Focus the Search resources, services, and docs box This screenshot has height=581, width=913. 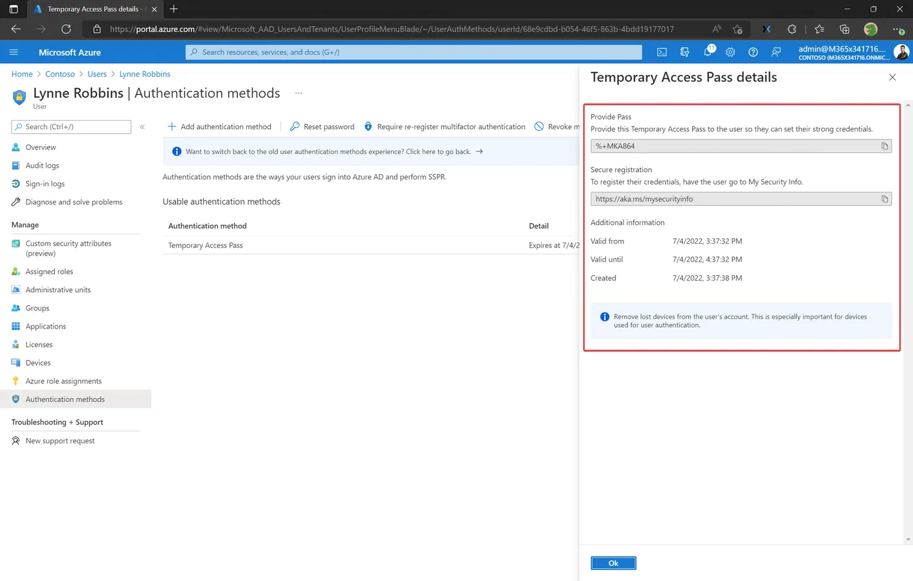[413, 52]
